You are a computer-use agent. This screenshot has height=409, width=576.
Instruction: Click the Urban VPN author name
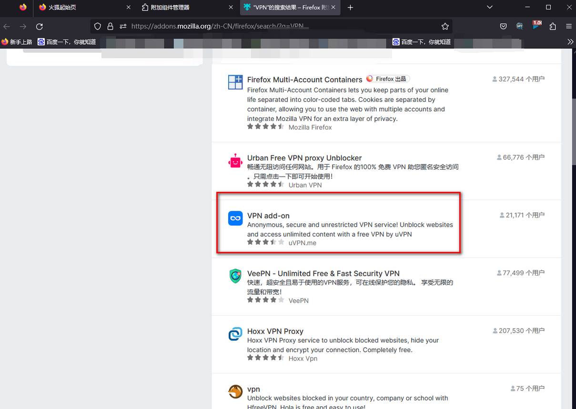click(305, 185)
